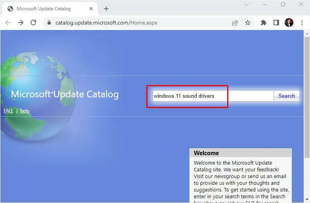Click the browser forward arrow
The width and height of the screenshot is (310, 203).
coord(21,23)
